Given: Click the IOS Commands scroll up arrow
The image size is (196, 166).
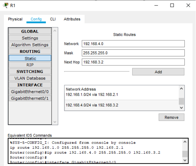Looking at the screenshot, I should [185, 142].
